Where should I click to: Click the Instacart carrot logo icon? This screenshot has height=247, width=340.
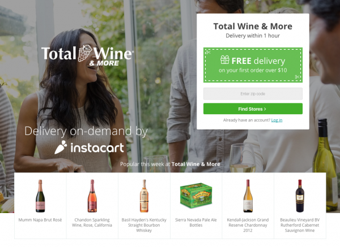[x=61, y=148]
